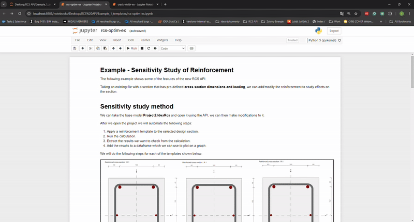The width and height of the screenshot is (414, 222).
Task: Click the Logout button
Action: [334, 30]
